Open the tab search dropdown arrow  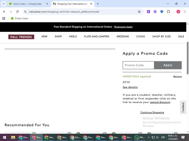[4, 4]
